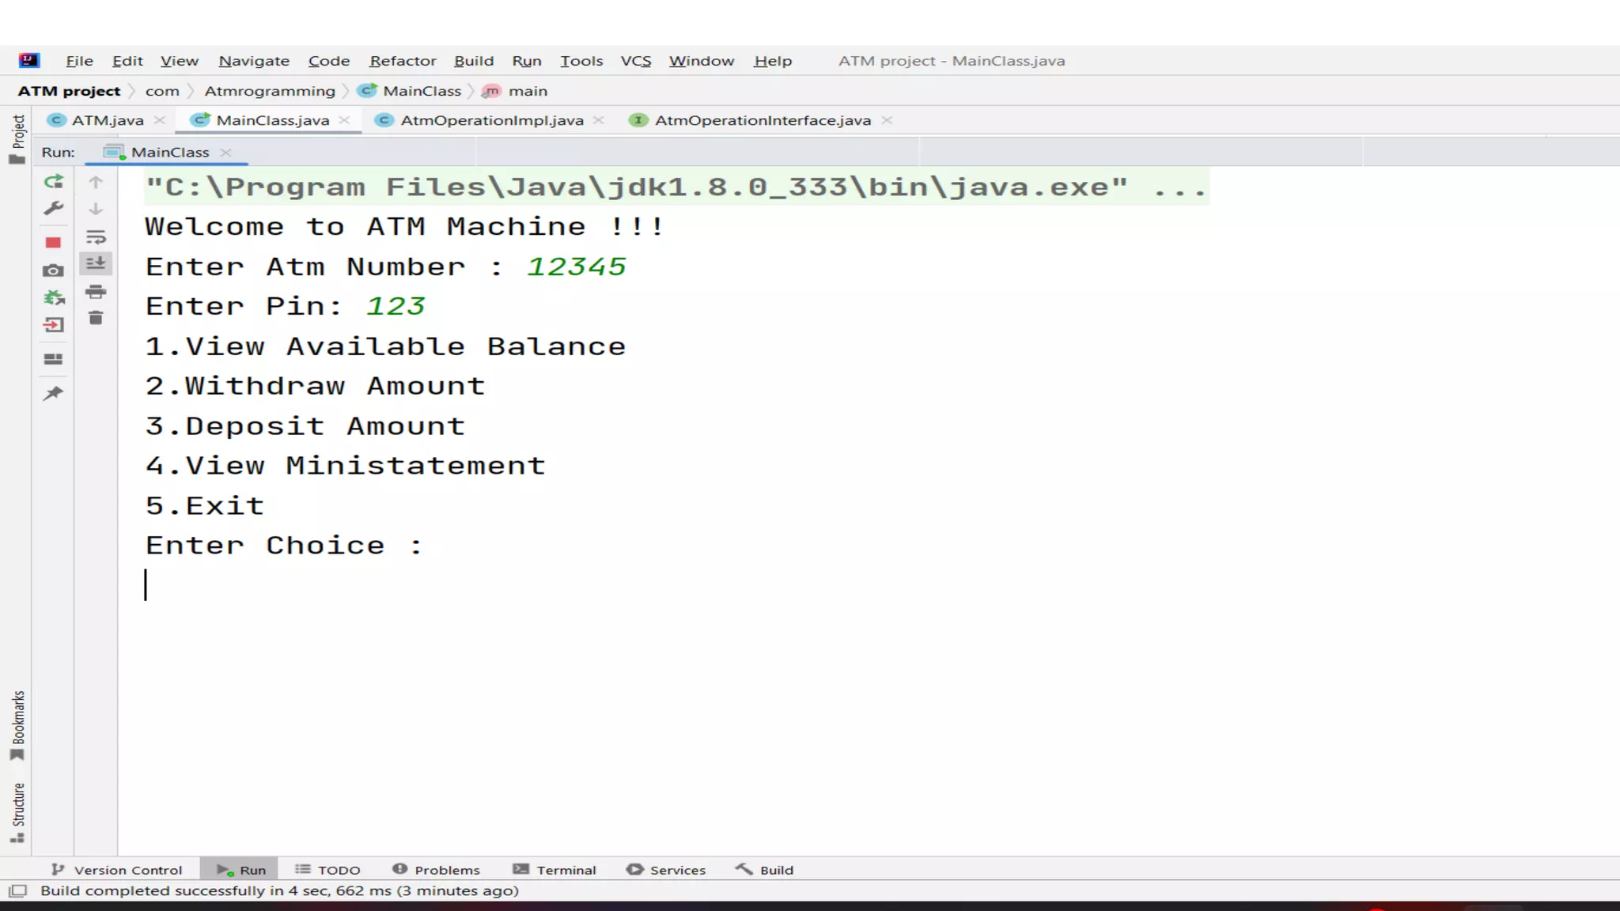Screen dimensions: 1620x911
Task: Clear console with the trash icon
Action: point(96,318)
